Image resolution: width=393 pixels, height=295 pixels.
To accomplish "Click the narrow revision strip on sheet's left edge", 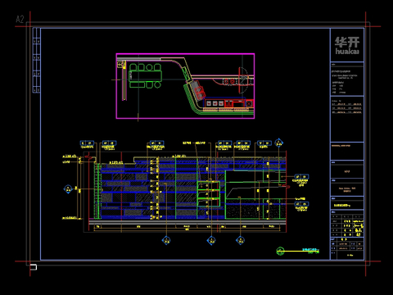I will pyautogui.click(x=37, y=61).
